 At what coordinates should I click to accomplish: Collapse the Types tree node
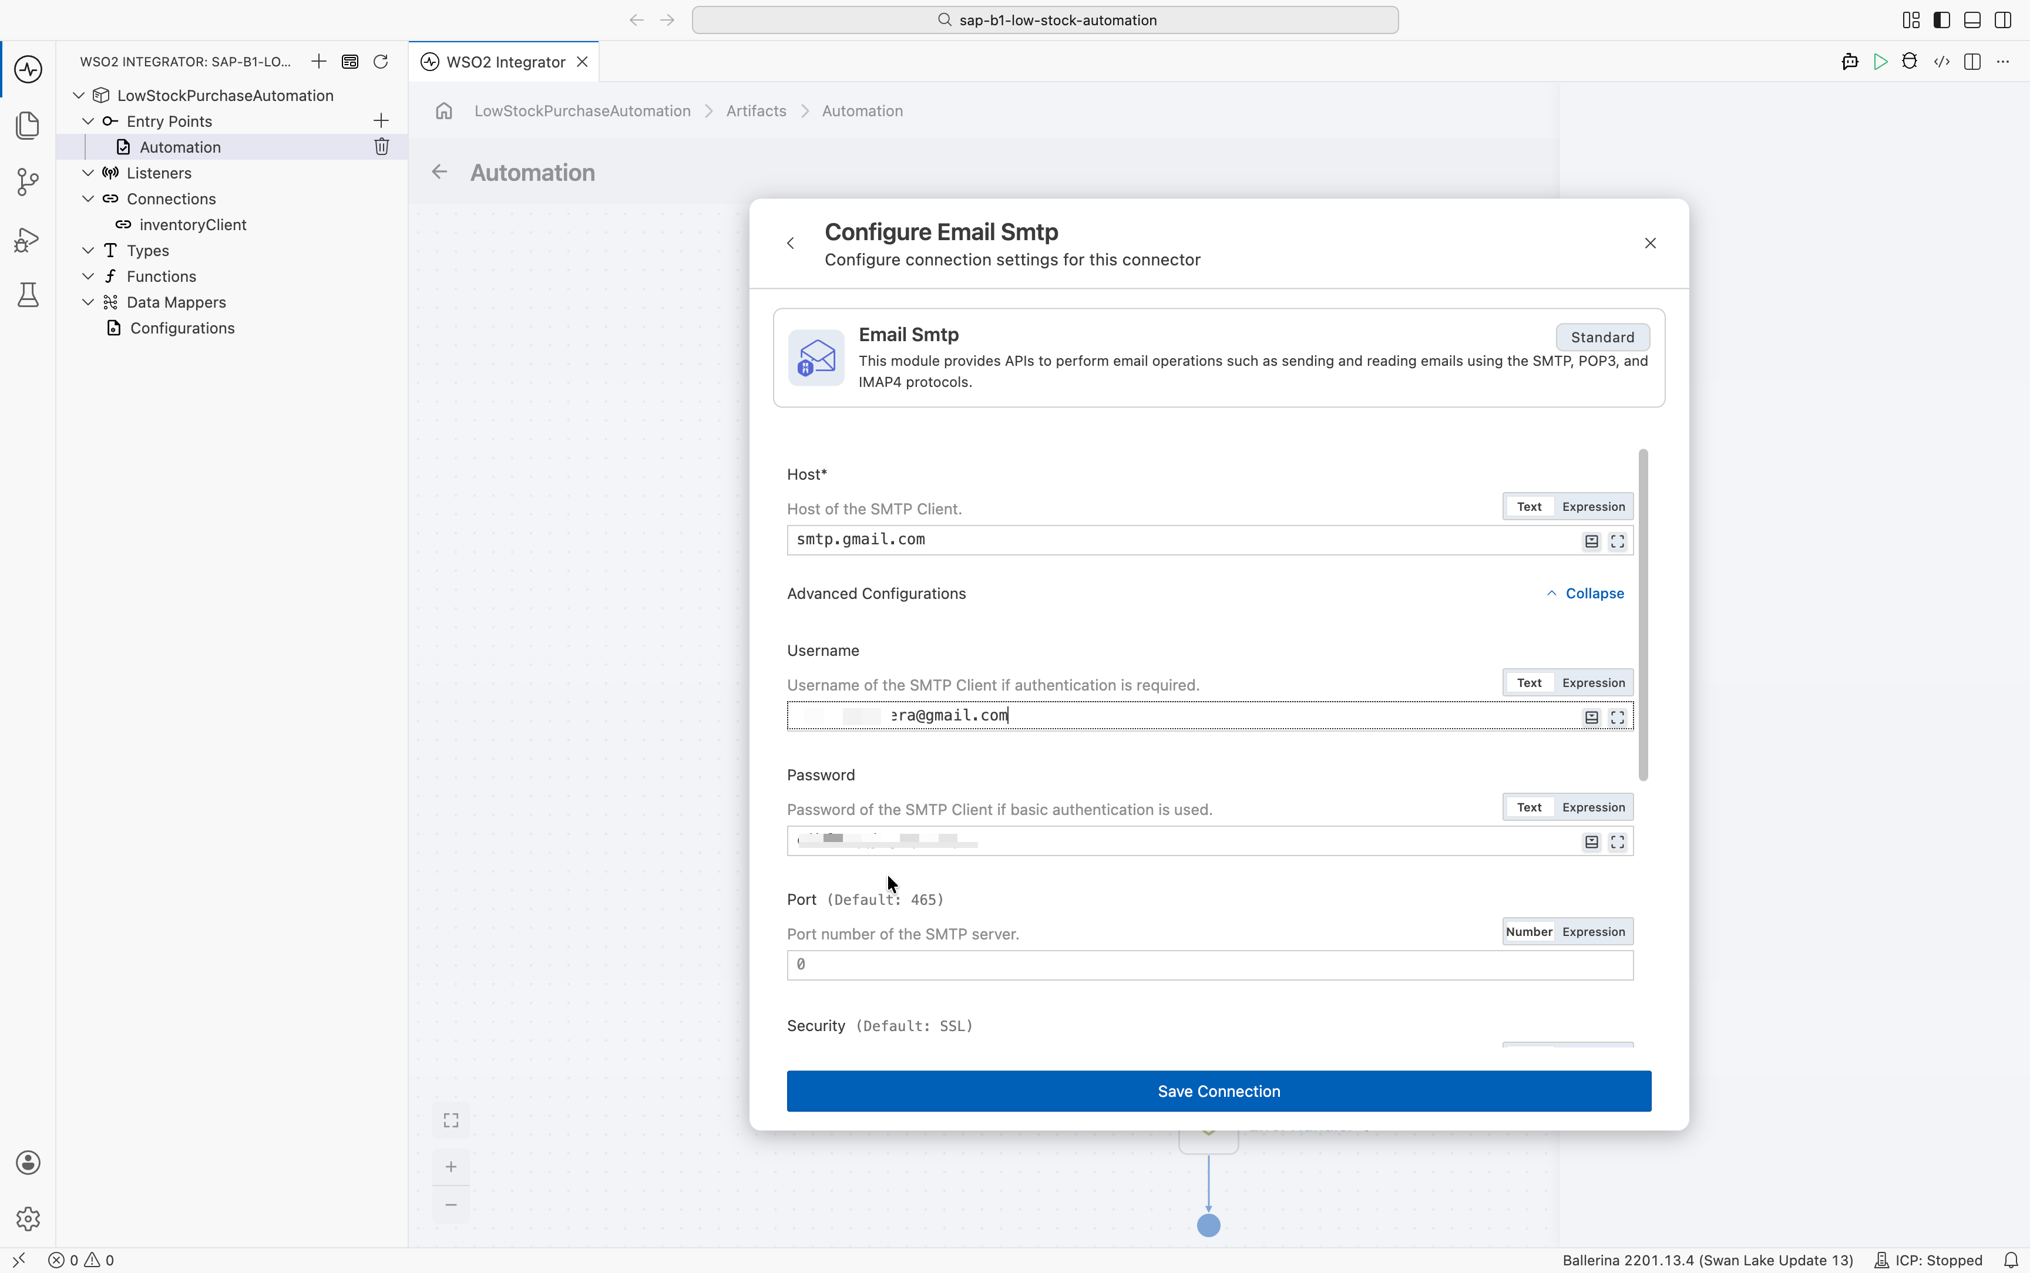point(88,250)
